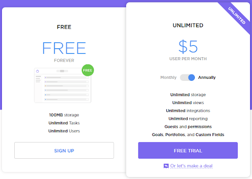Click the ClickUp logo icon in preview image
This screenshot has width=252, height=179.
tap(37, 71)
